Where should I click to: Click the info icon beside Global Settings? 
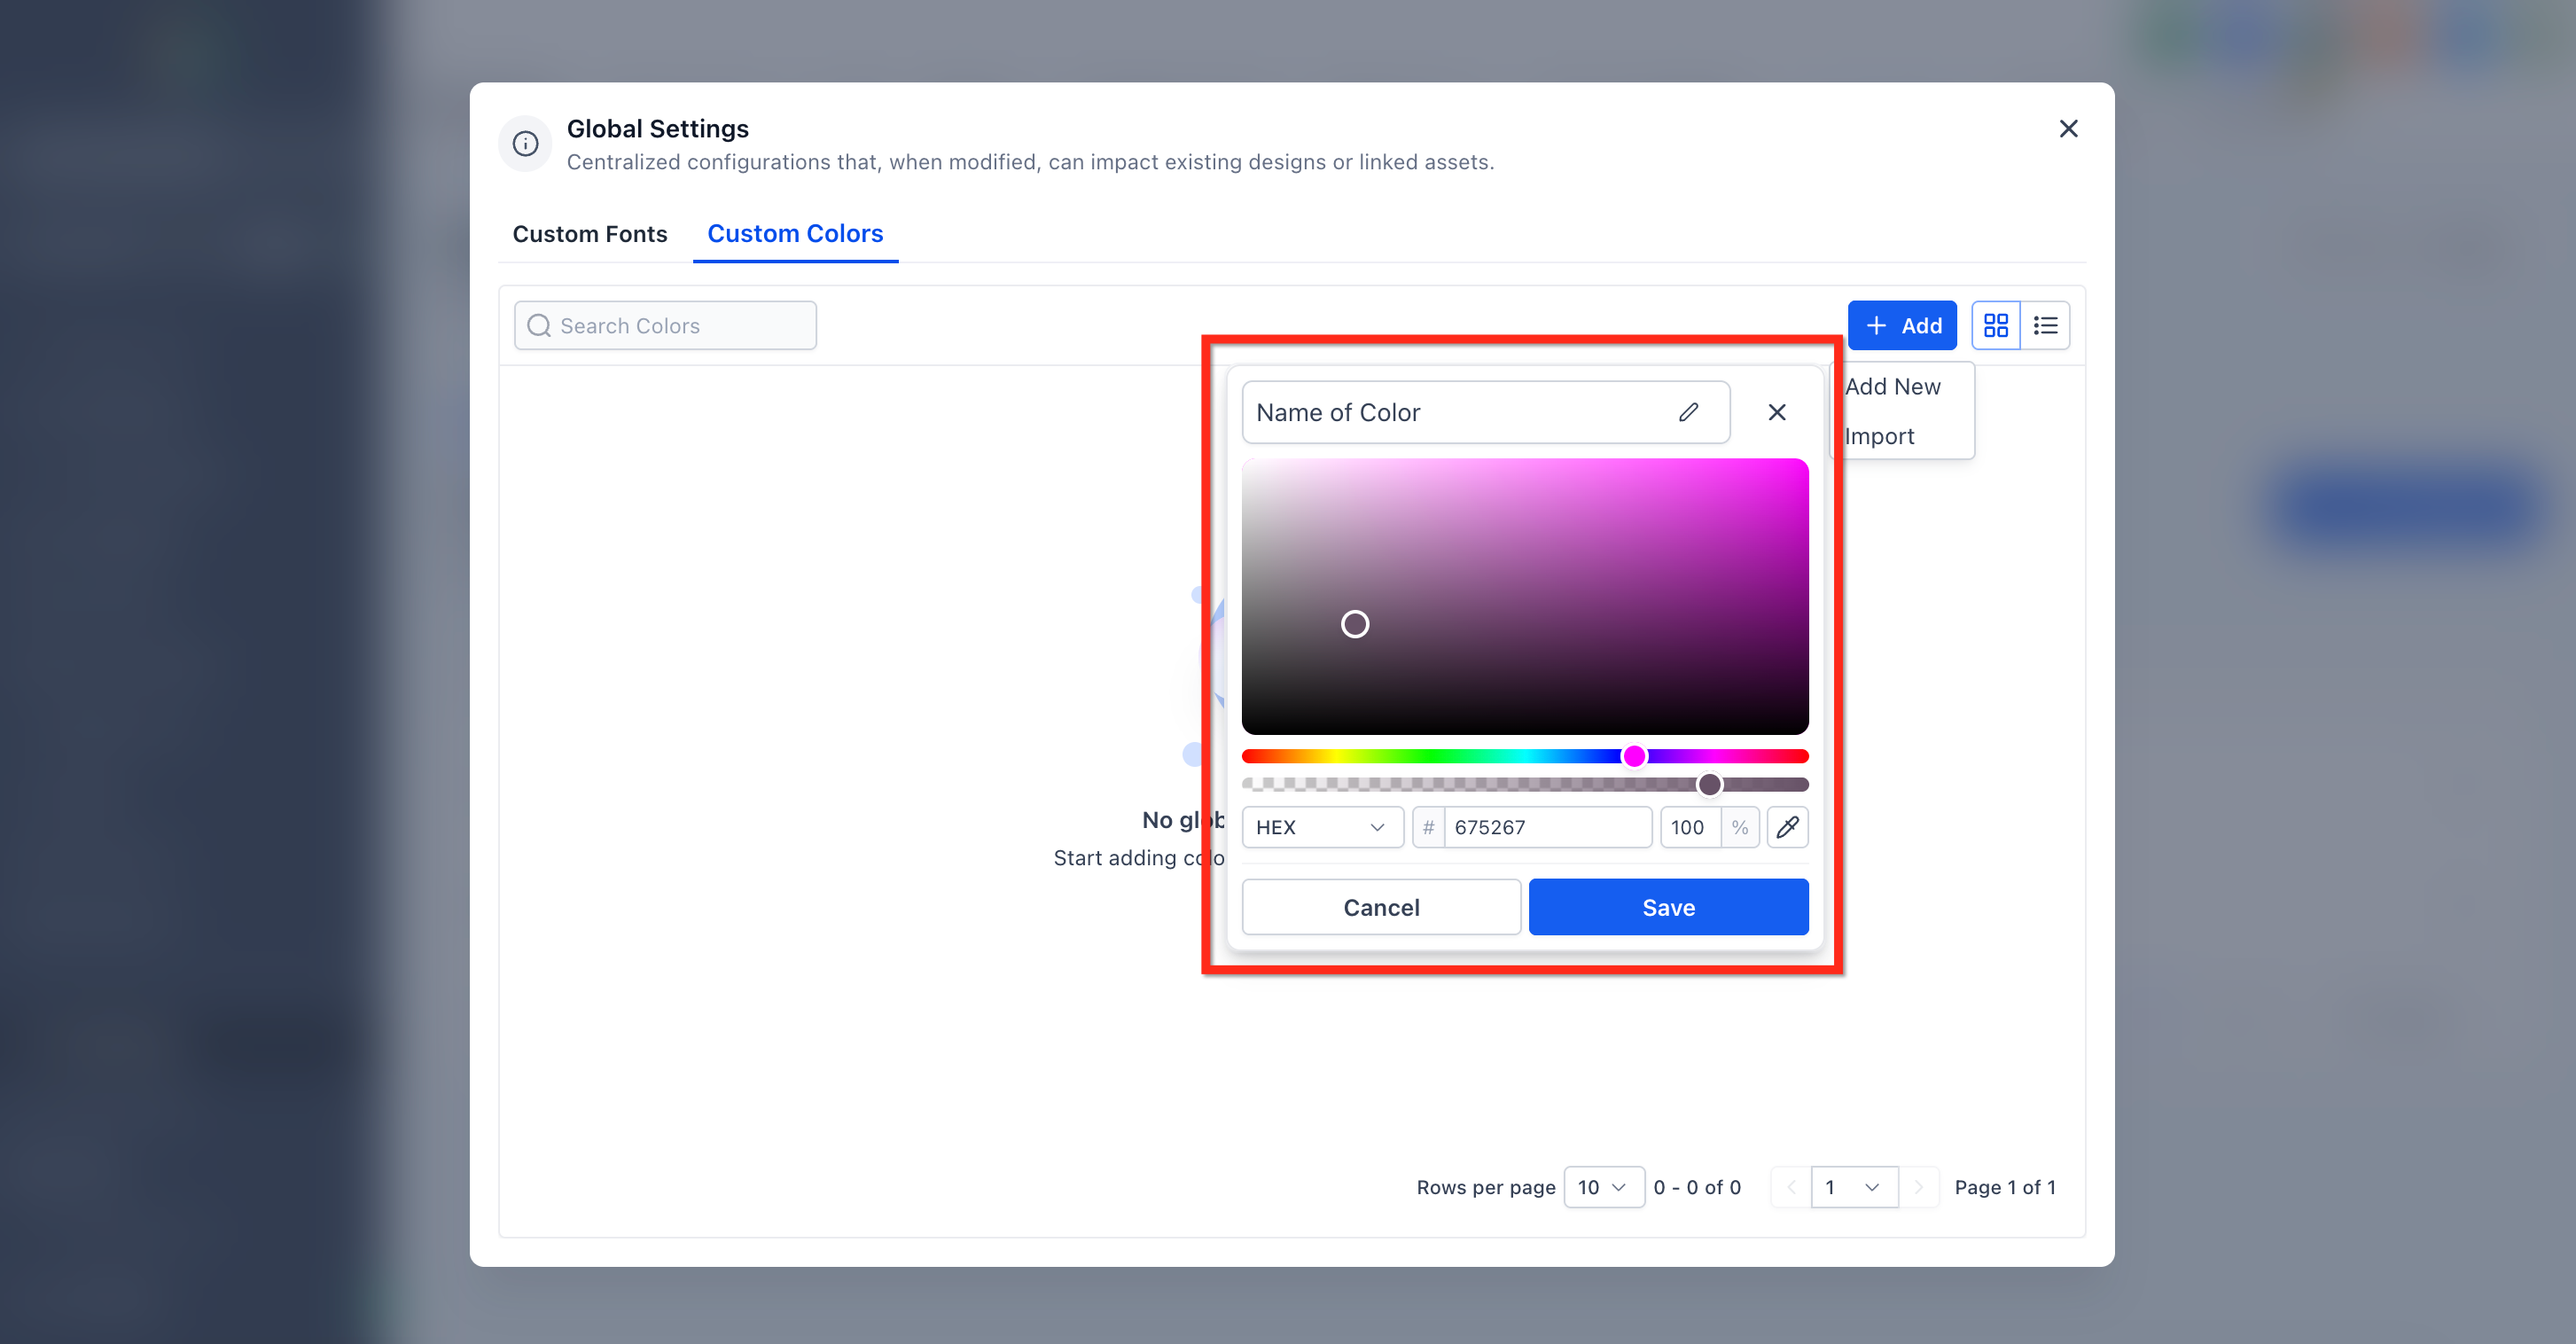click(x=525, y=144)
